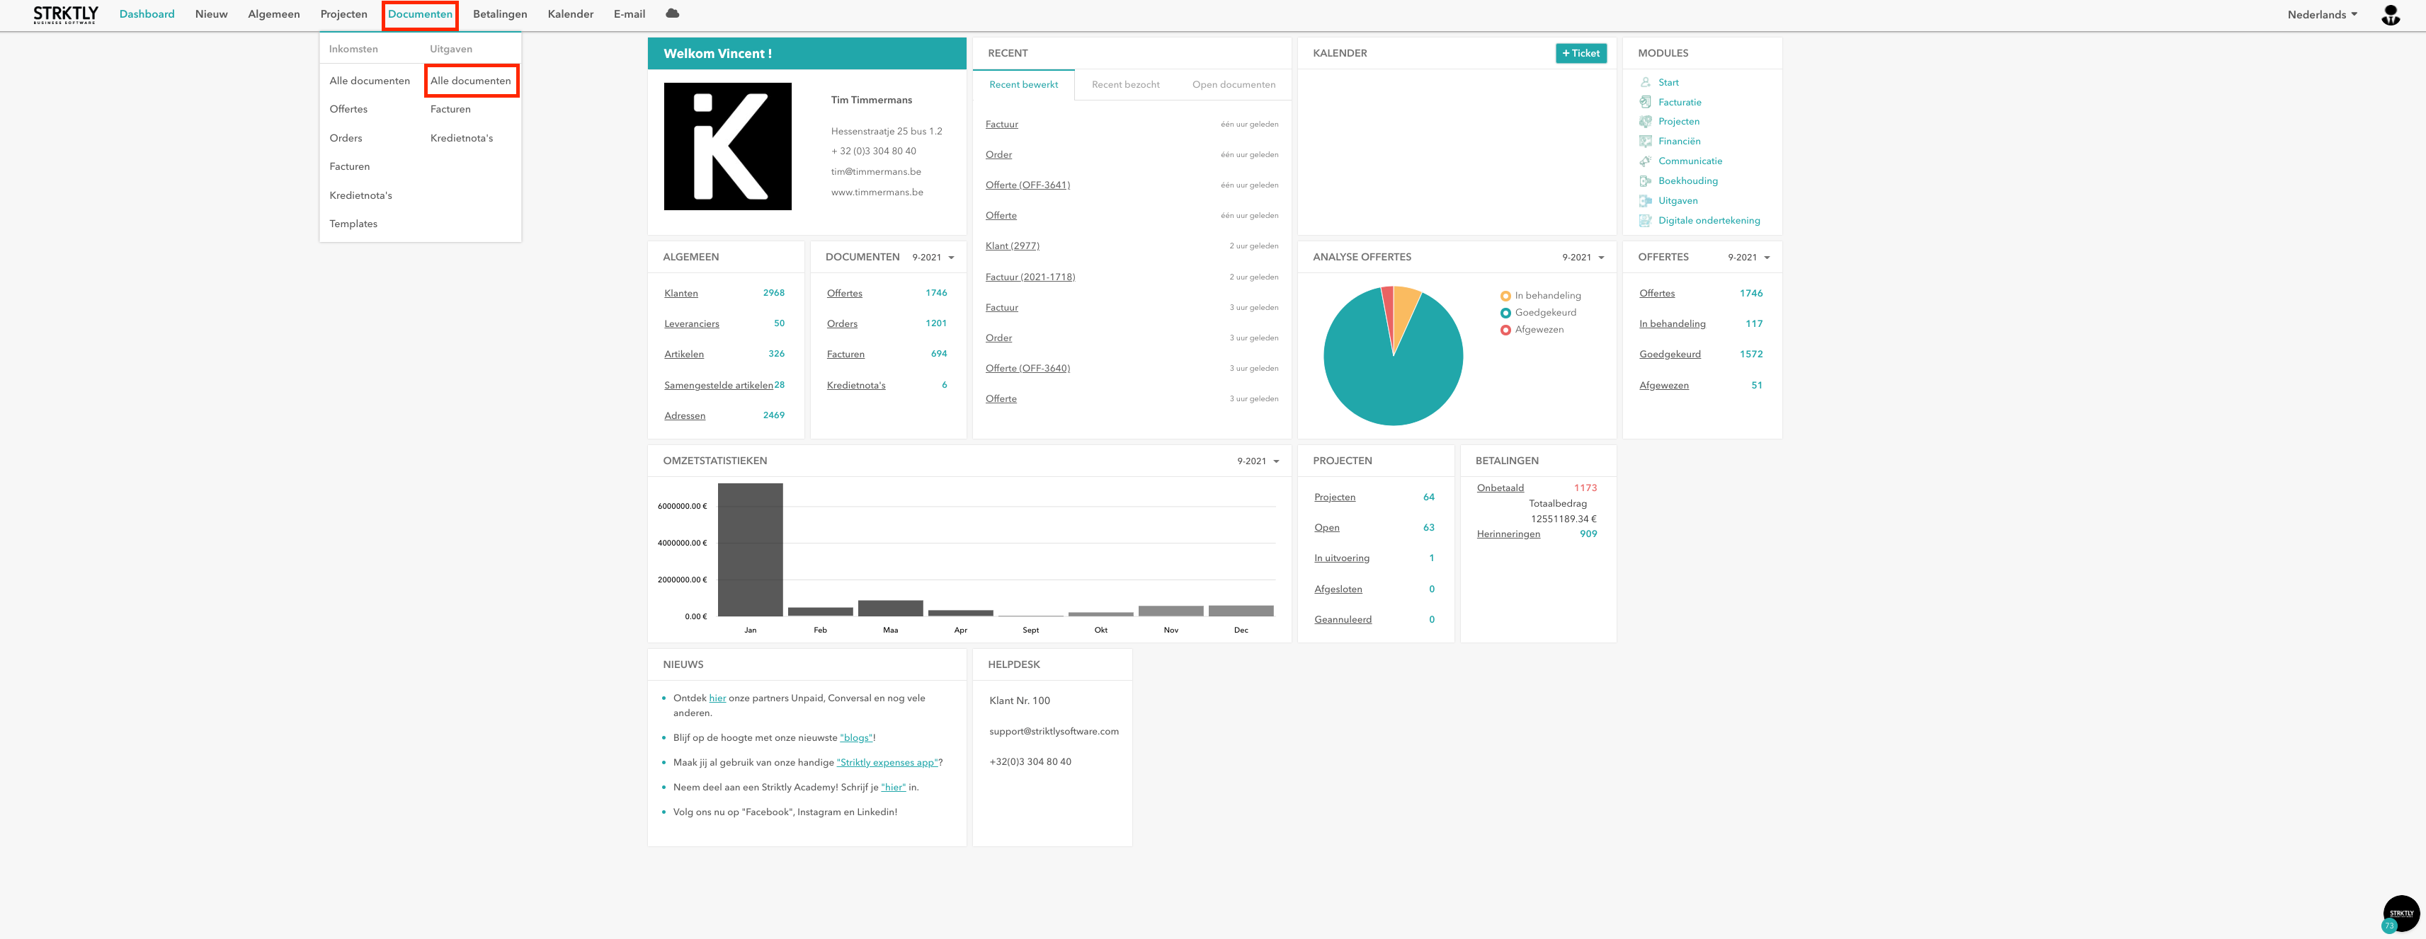2426x939 pixels.
Task: Open the Offerte (OFF-3641) recent link
Action: 1027,185
